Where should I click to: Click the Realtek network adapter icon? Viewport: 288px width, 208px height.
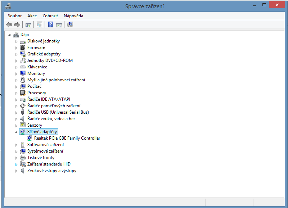pos(30,138)
